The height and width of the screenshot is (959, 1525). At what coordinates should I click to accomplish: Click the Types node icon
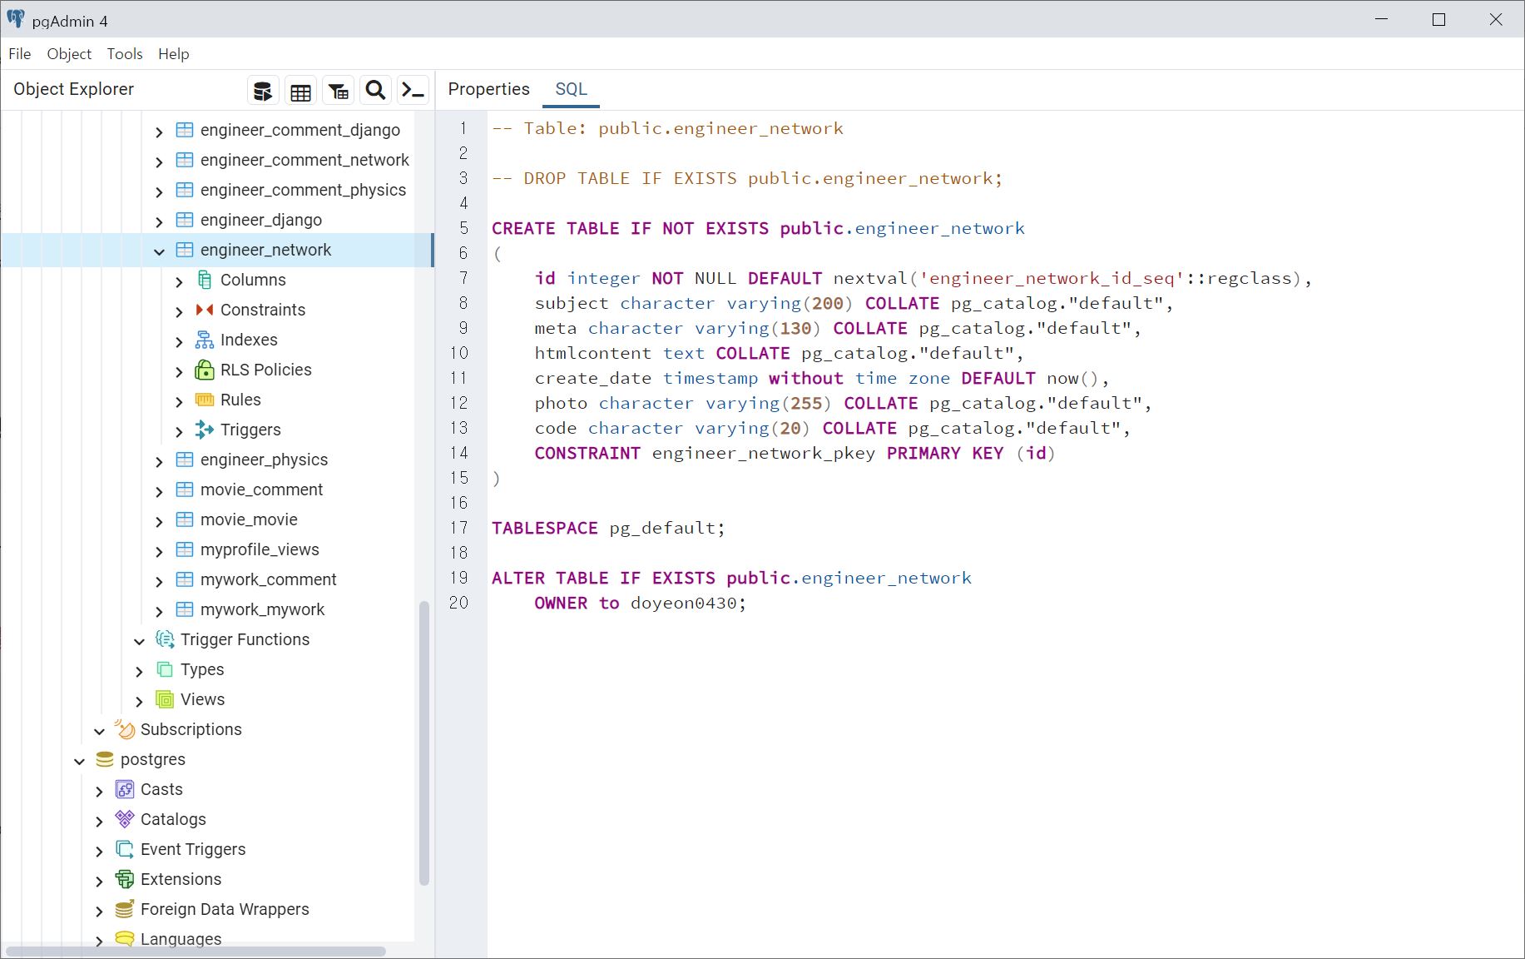pos(165,669)
